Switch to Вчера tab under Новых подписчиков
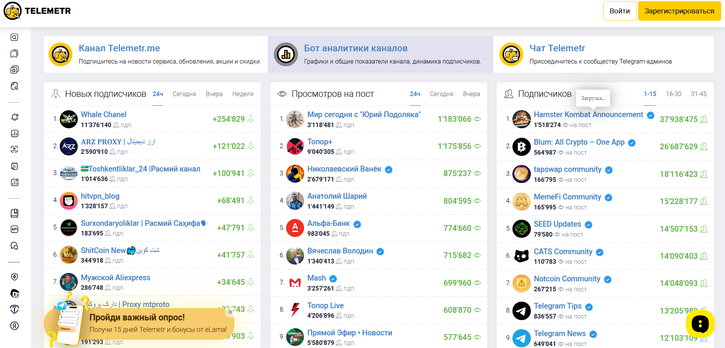 tap(214, 94)
